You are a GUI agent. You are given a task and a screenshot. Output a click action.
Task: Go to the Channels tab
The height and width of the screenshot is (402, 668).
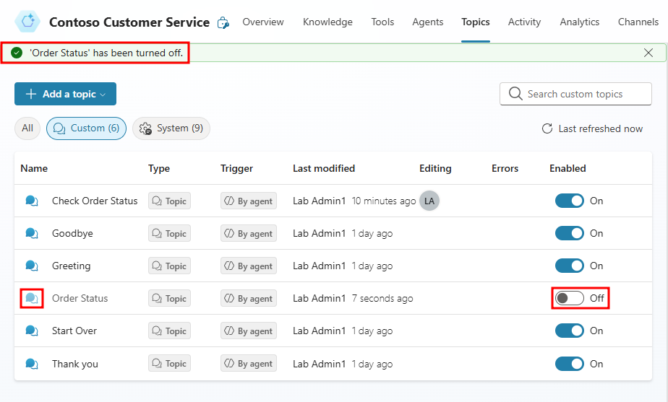tap(638, 22)
